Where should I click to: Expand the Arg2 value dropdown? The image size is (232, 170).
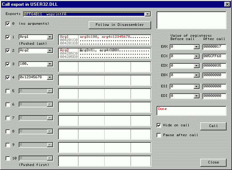pyautogui.click(x=50, y=51)
